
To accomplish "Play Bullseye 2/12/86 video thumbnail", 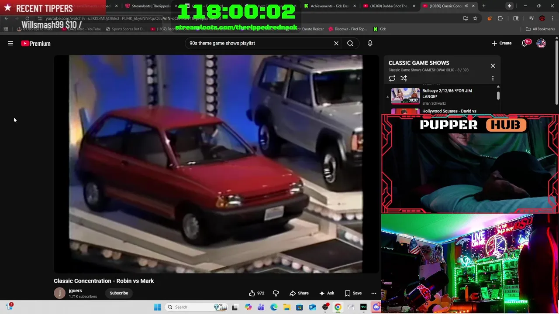I will click(405, 96).
